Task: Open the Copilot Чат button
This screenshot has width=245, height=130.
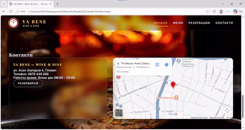Action: tap(238, 11)
